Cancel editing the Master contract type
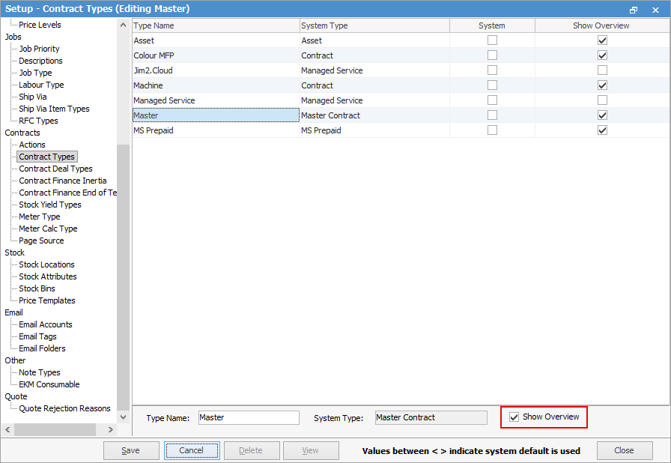 192,450
